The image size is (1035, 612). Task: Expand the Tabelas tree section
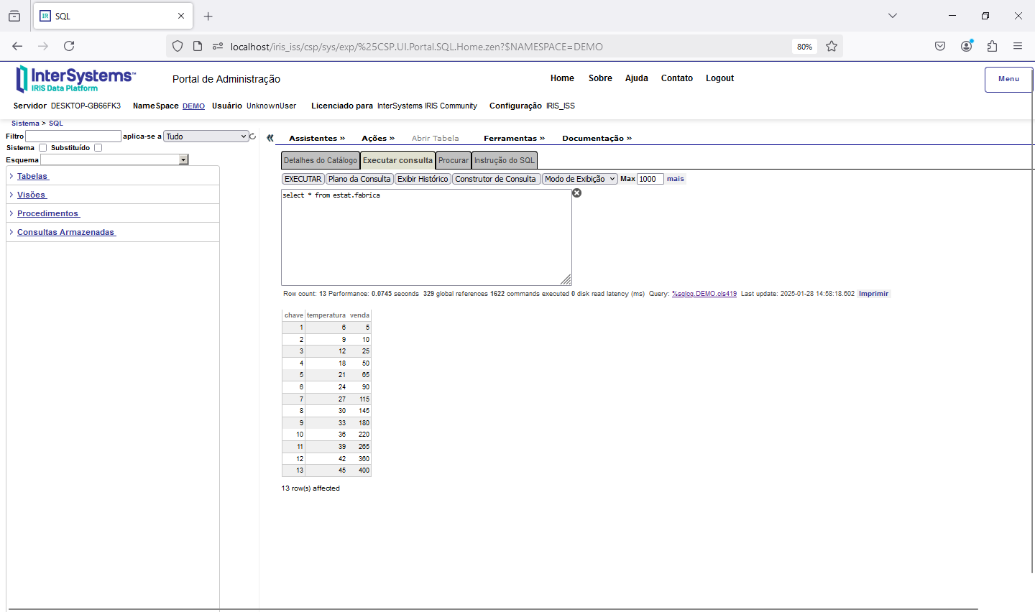pos(33,176)
